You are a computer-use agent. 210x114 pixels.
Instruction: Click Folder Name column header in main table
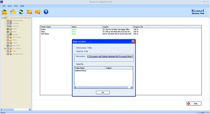coord(56,27)
